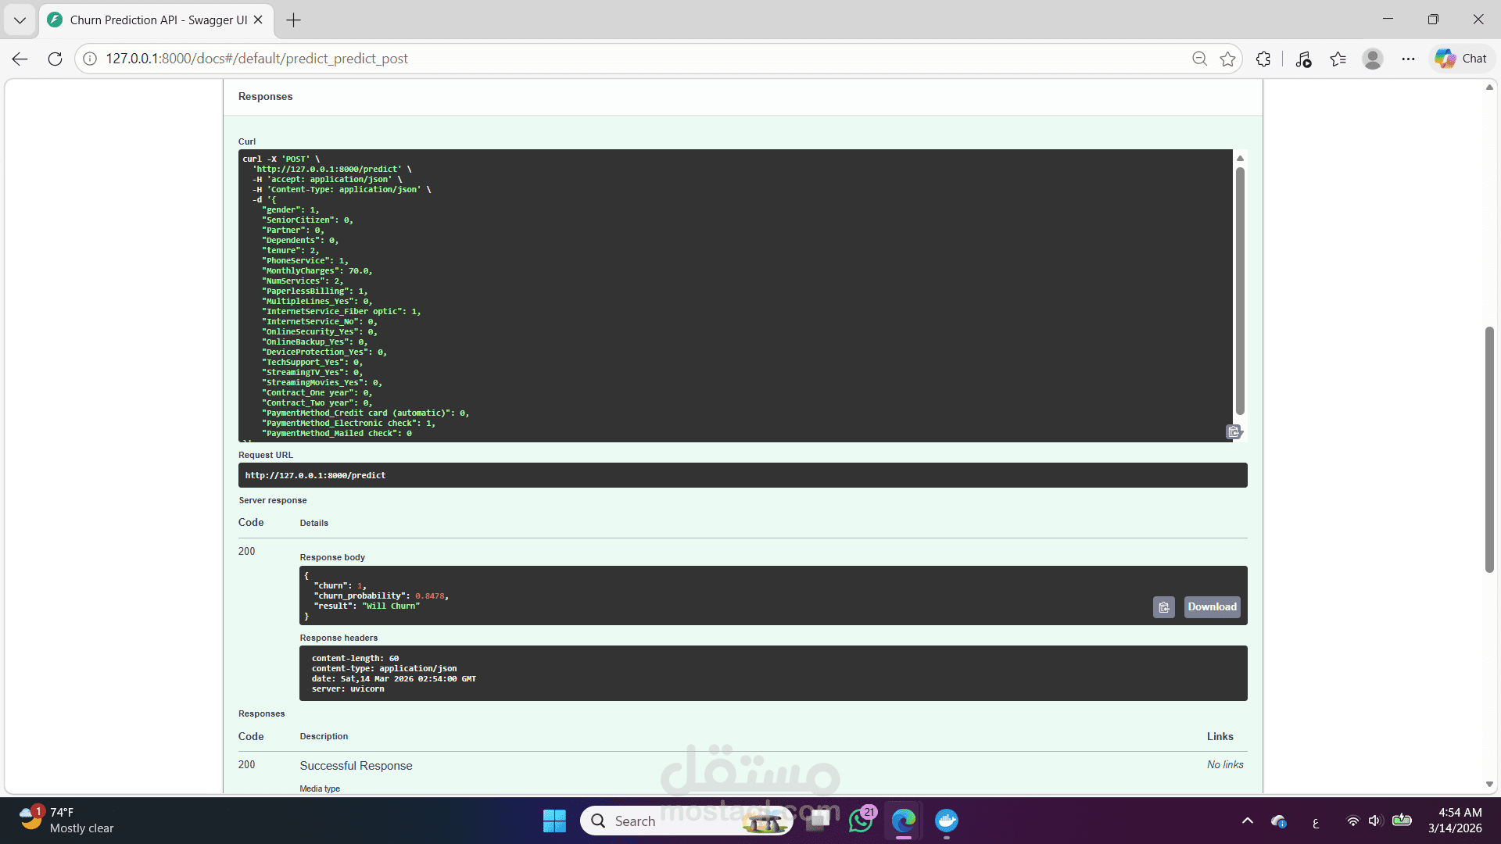
Task: Click the Download response button
Action: click(1212, 607)
